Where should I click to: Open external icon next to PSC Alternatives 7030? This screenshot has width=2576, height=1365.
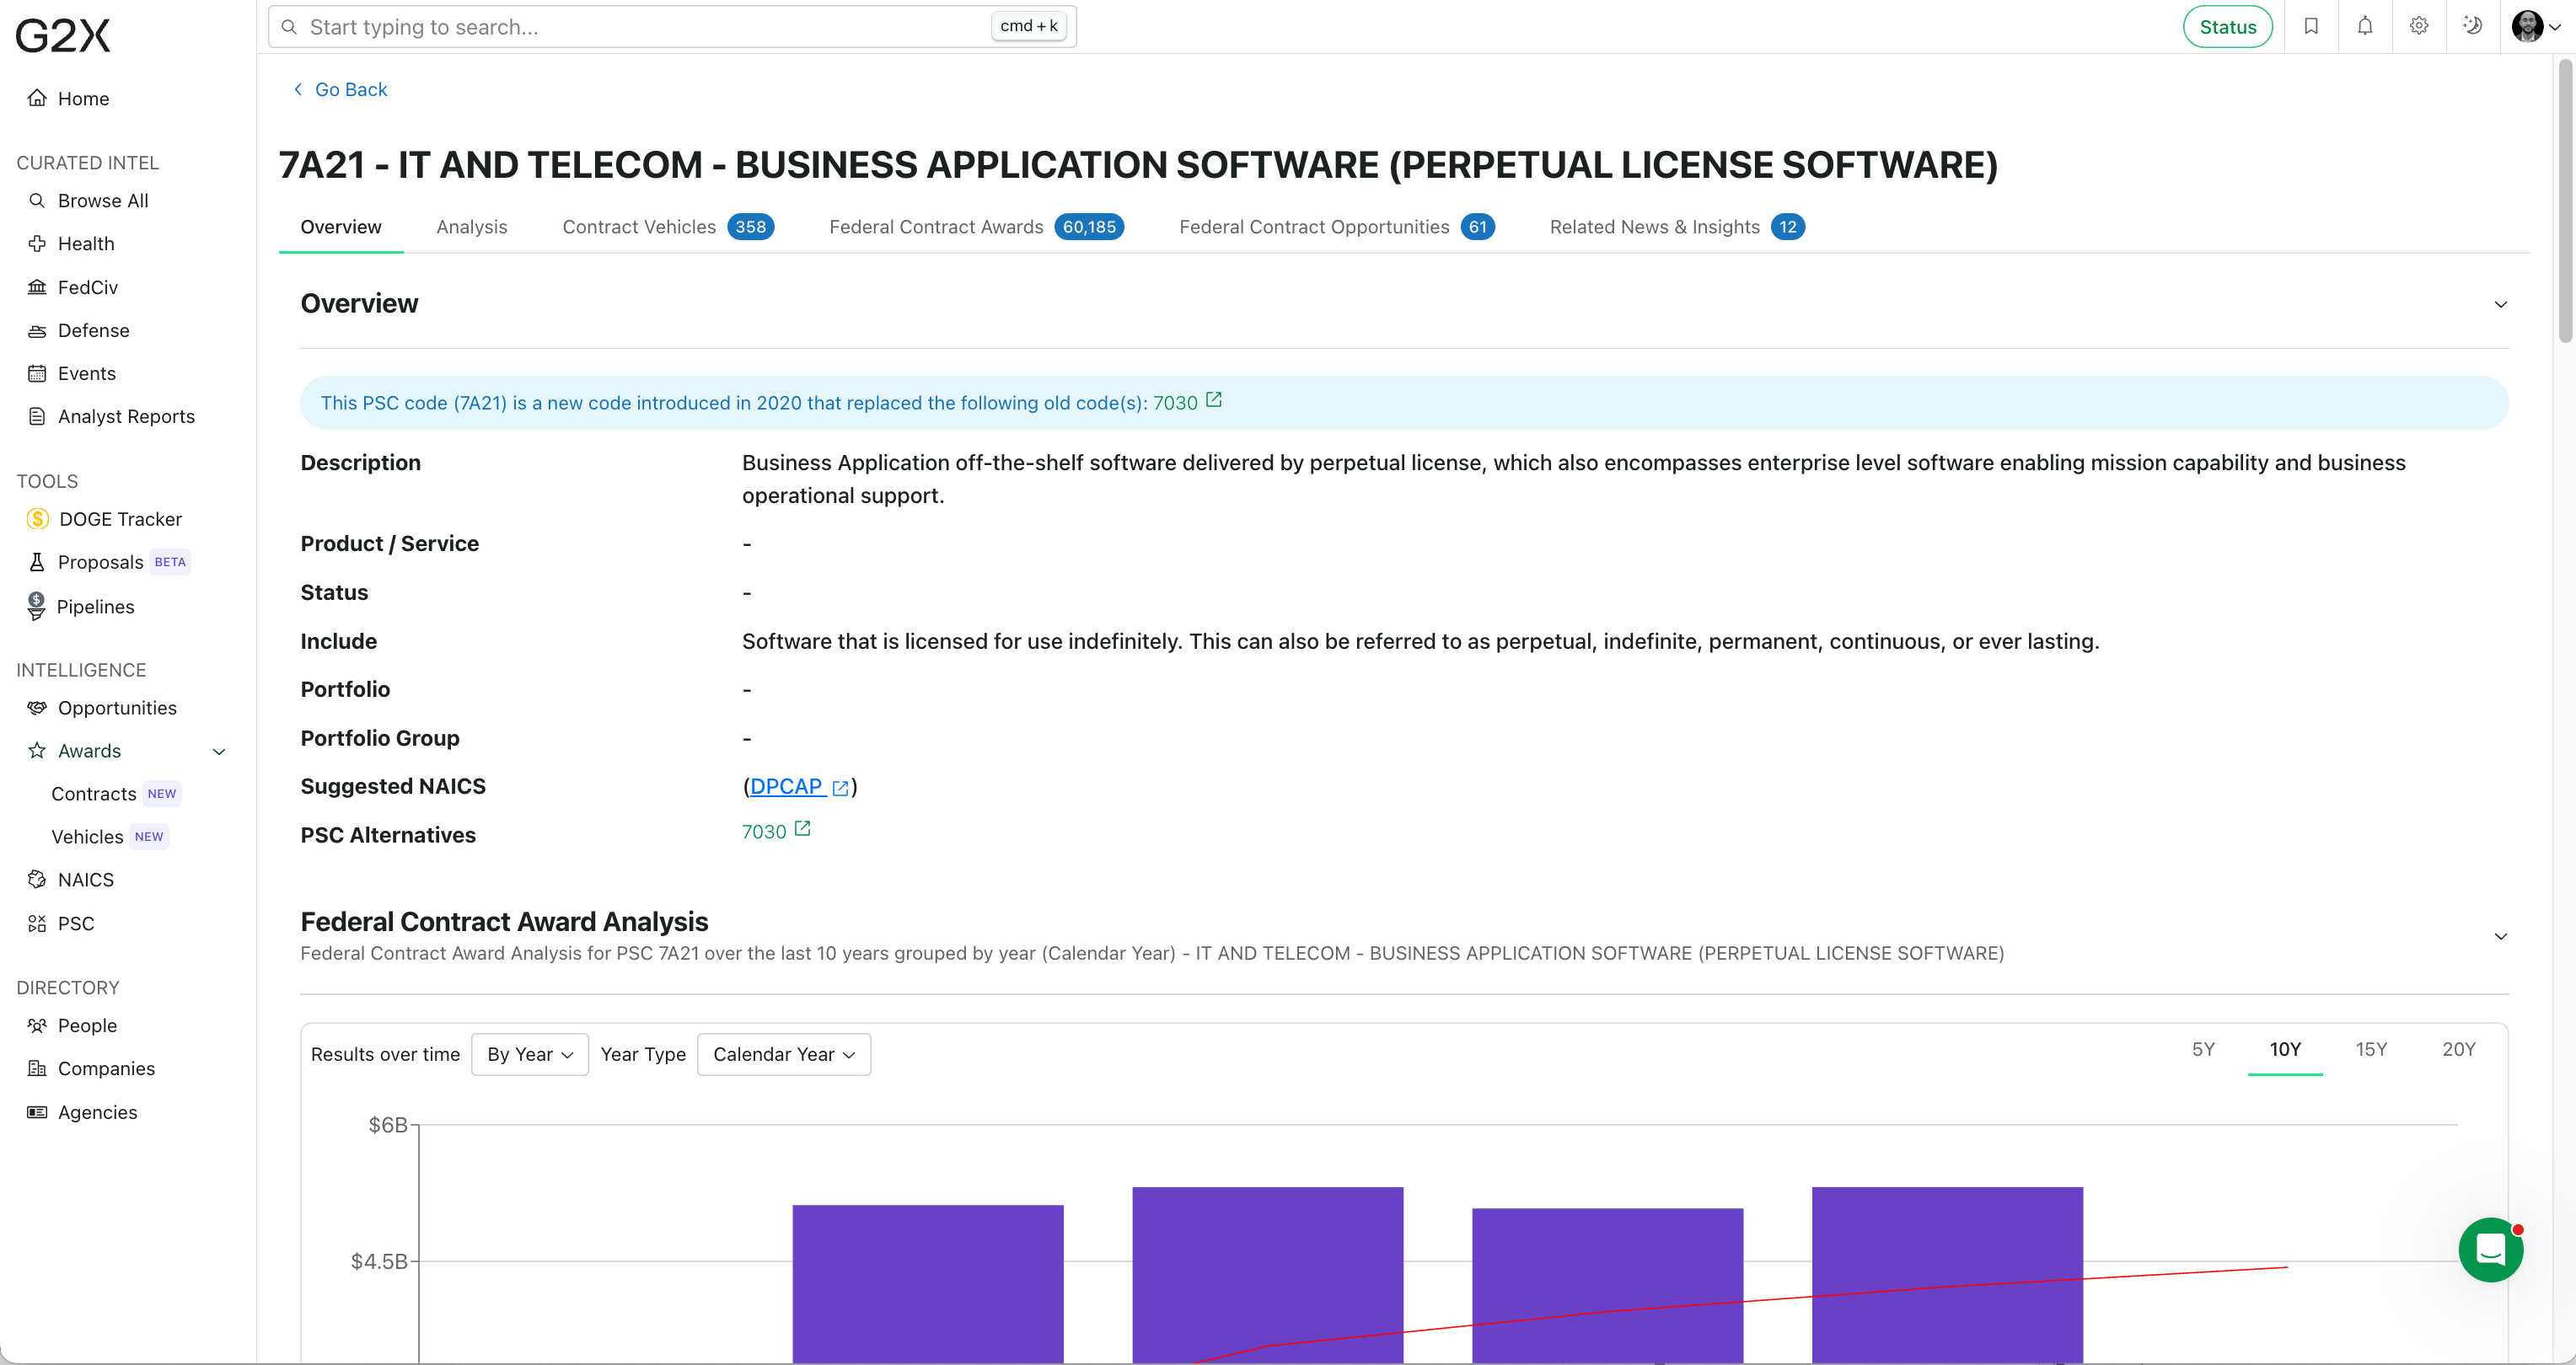(802, 828)
